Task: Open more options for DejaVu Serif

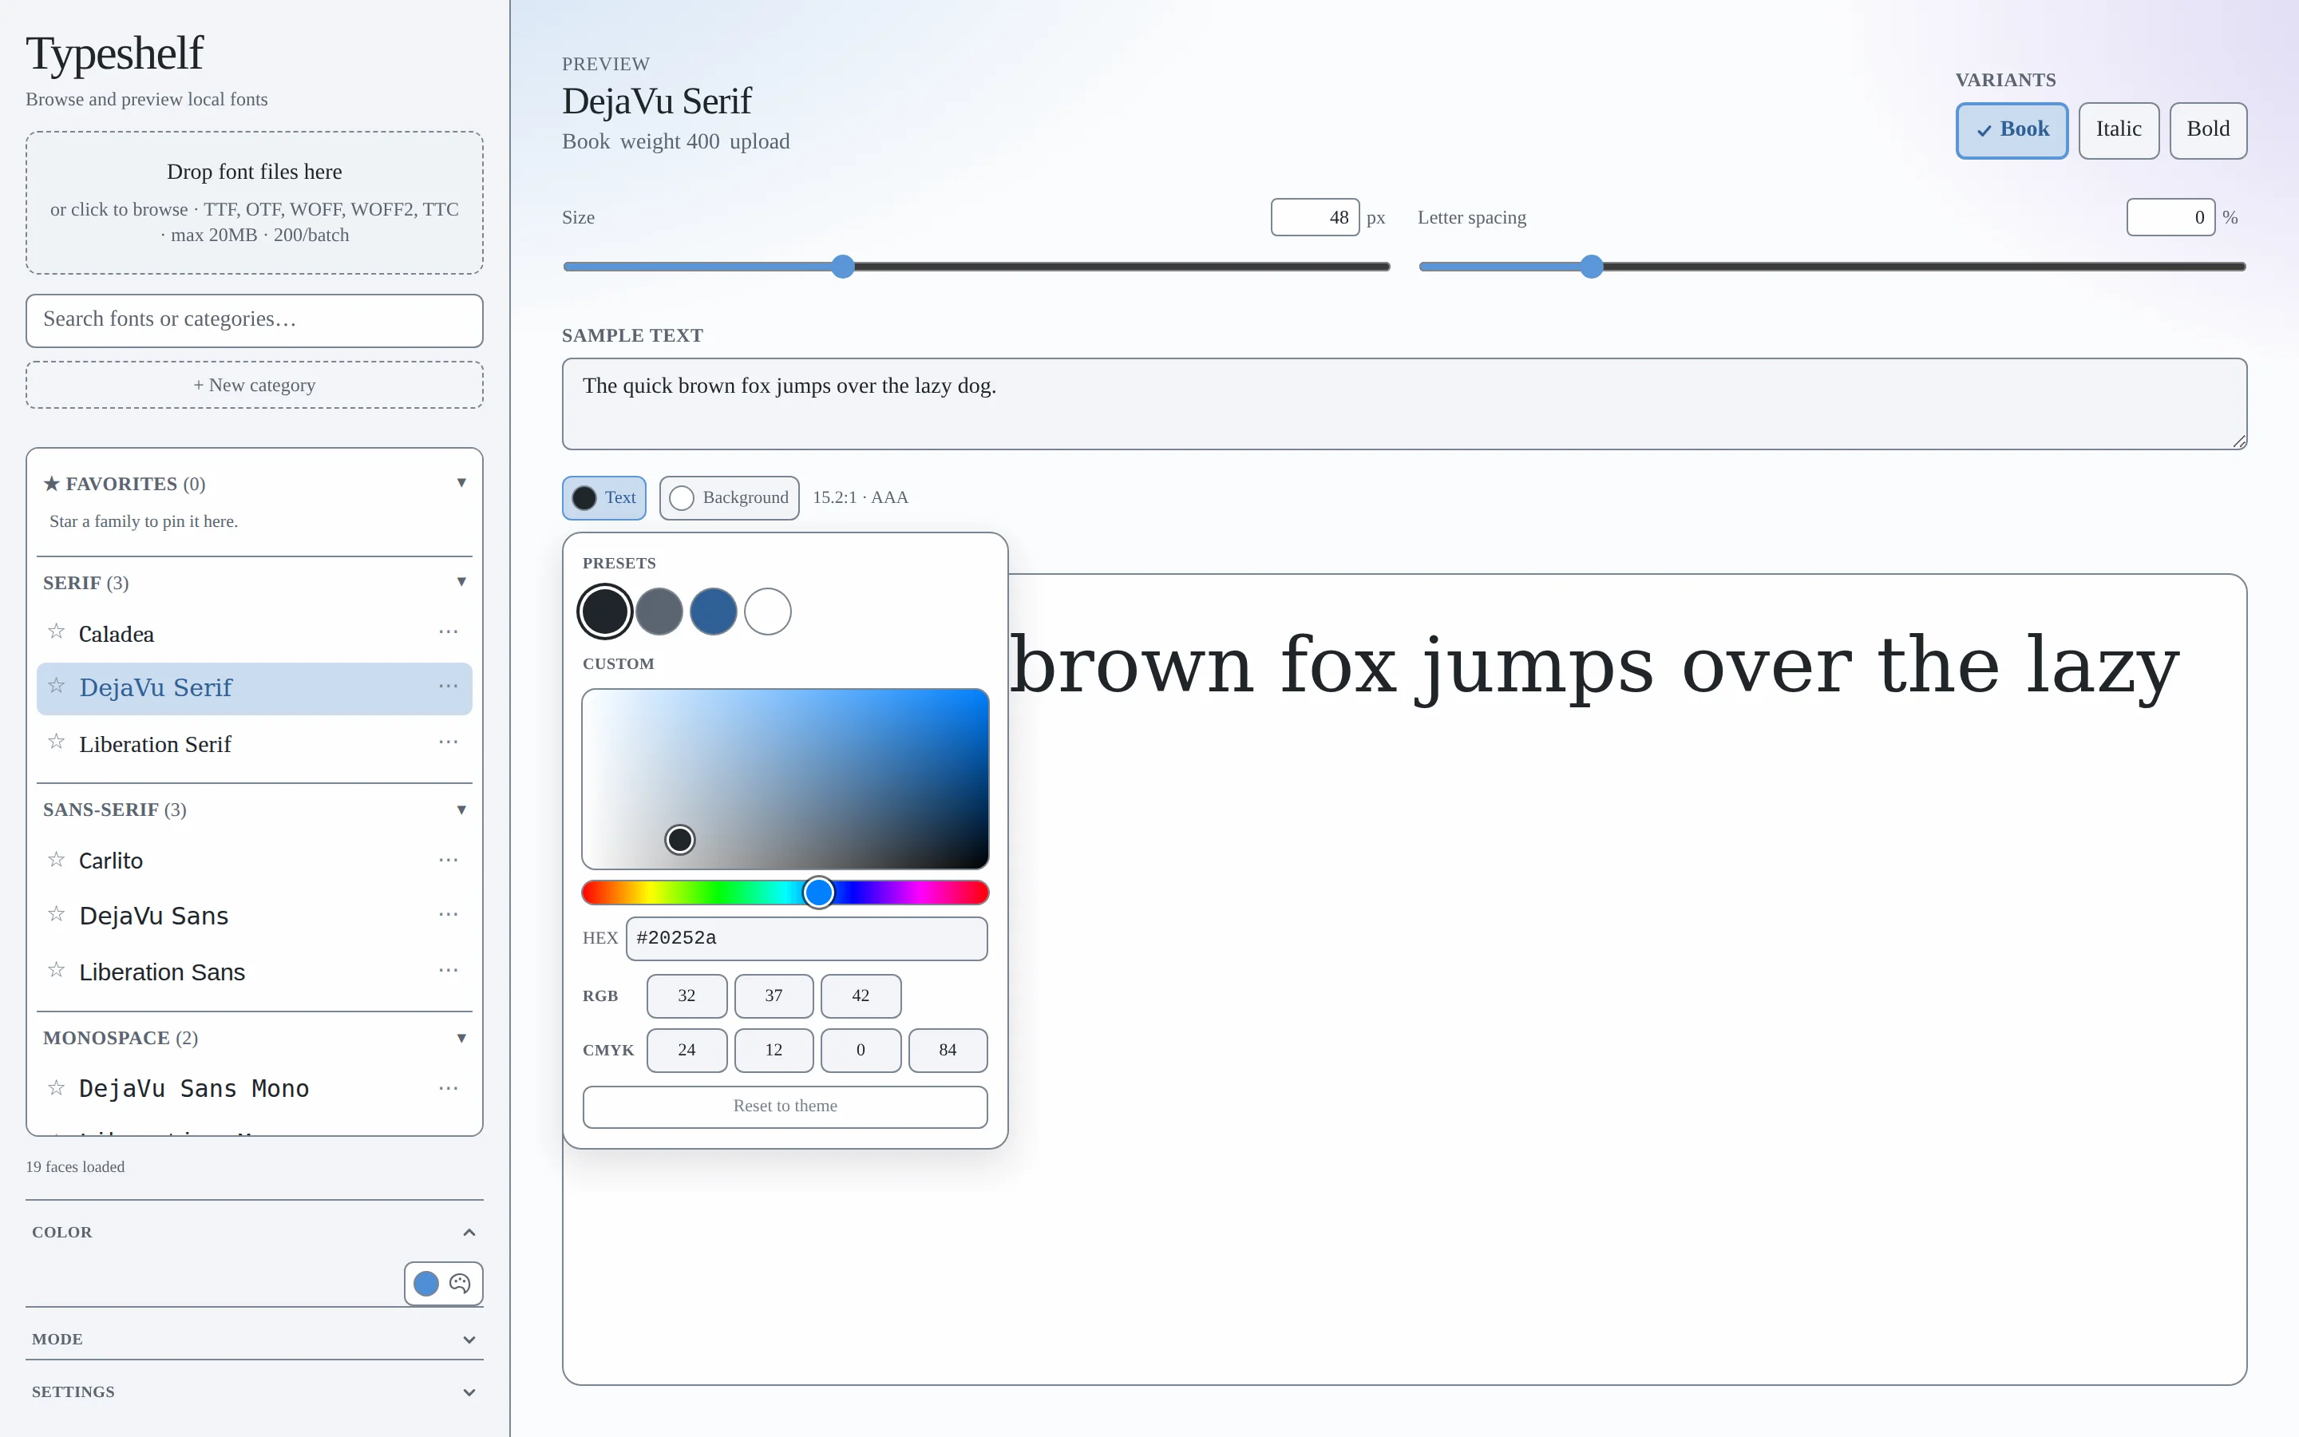Action: [x=449, y=687]
